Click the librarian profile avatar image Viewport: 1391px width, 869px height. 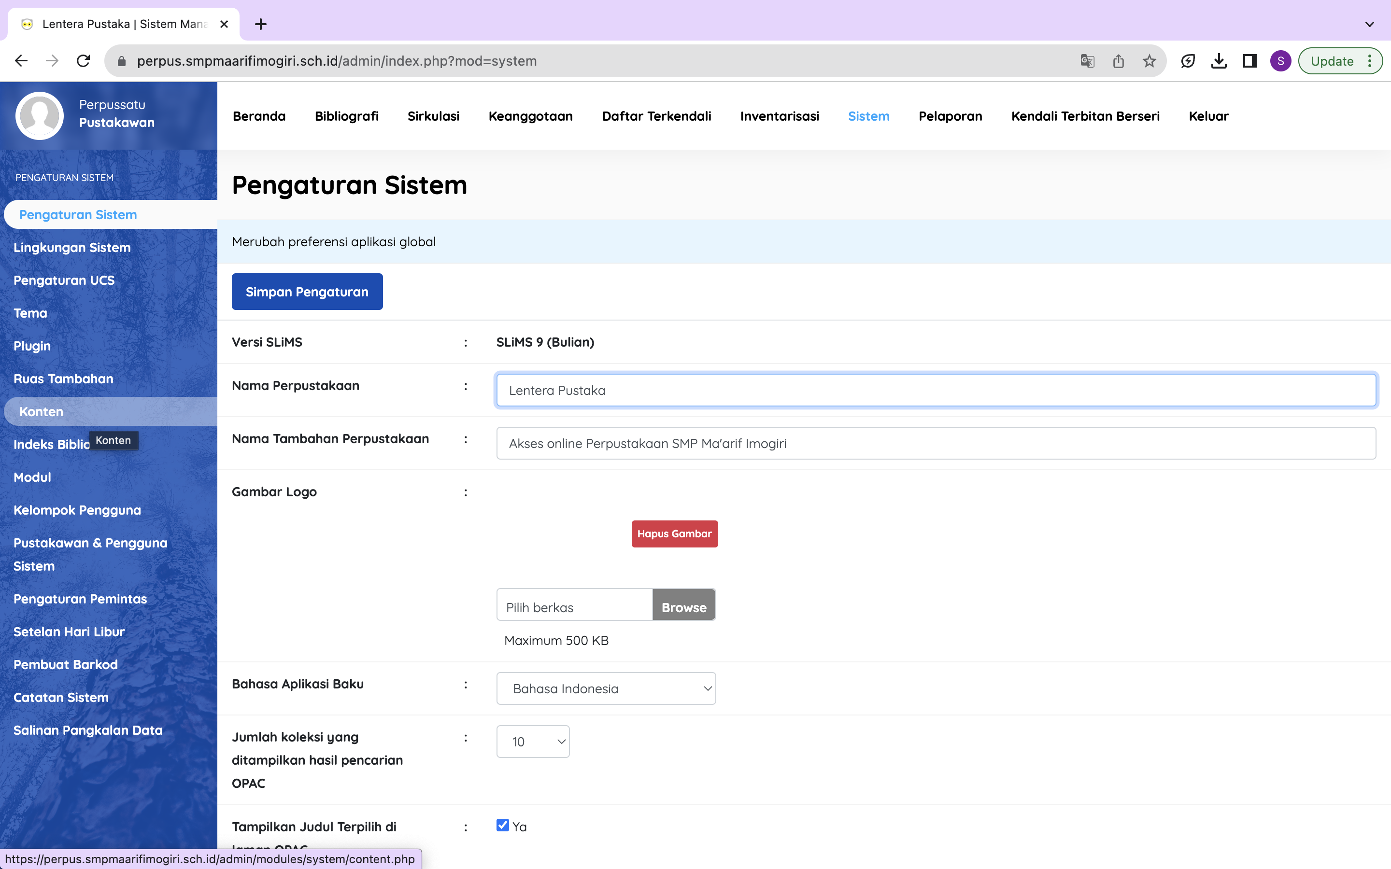point(40,115)
